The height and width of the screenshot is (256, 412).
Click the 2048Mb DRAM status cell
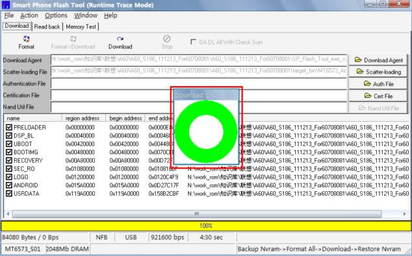[68, 249]
